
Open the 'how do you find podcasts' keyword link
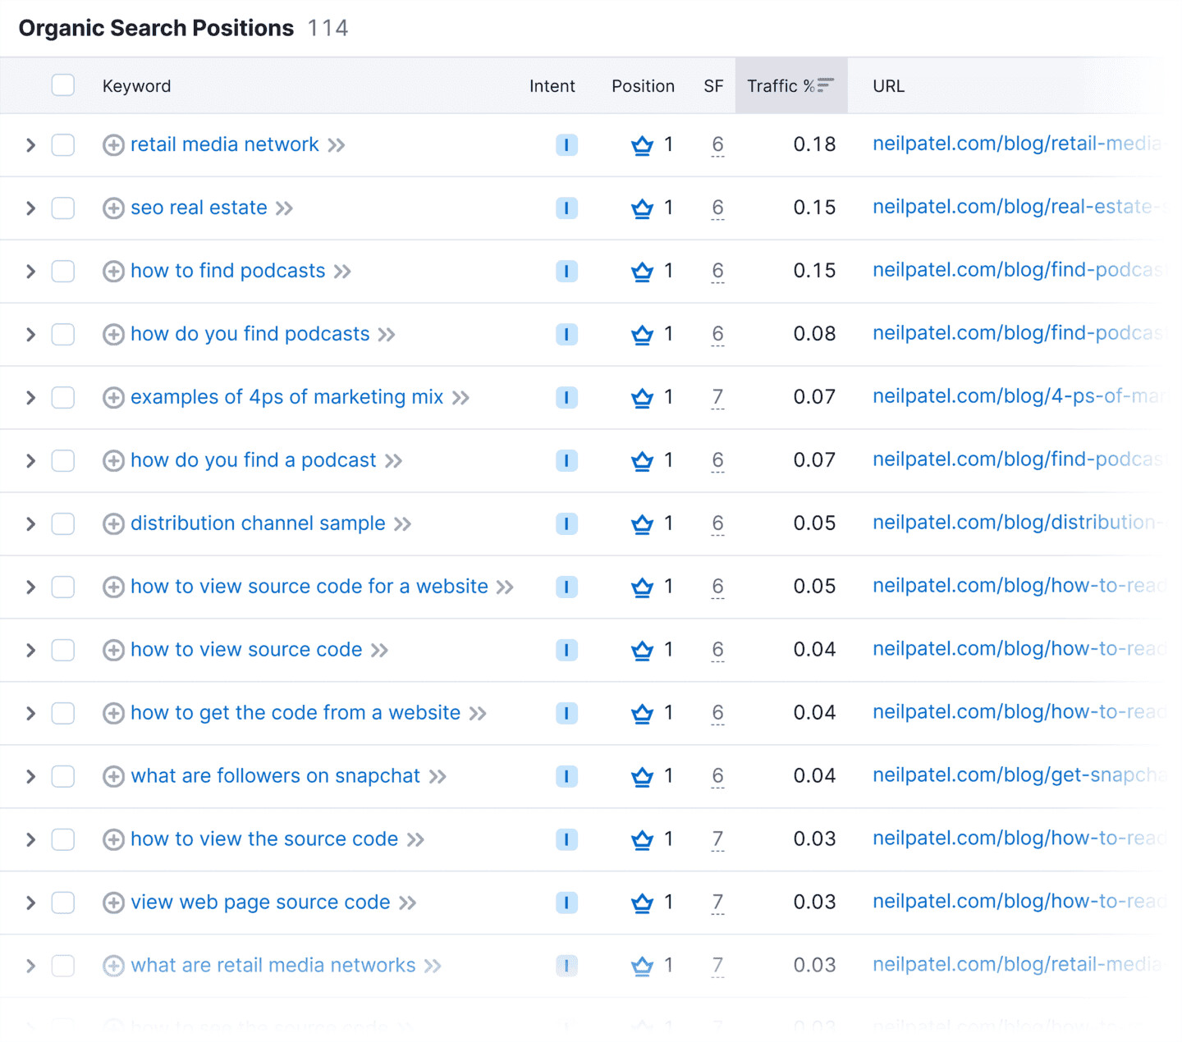click(x=250, y=334)
